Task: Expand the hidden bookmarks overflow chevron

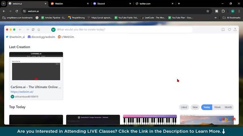Action: coord(215,18)
